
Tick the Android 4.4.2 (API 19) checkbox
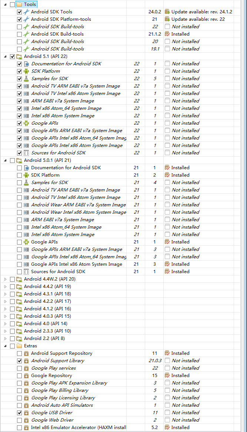tap(12, 287)
